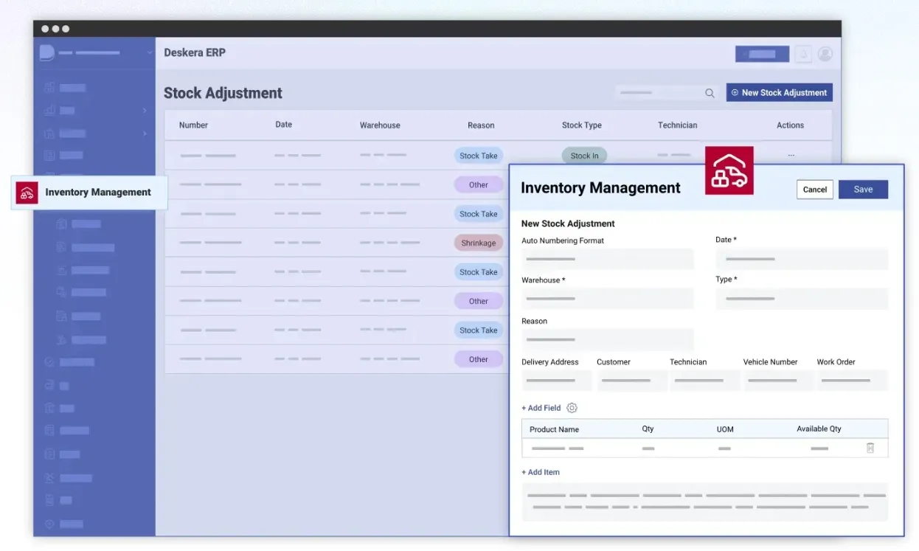
Task: Click the Date input field
Action: (x=802, y=259)
